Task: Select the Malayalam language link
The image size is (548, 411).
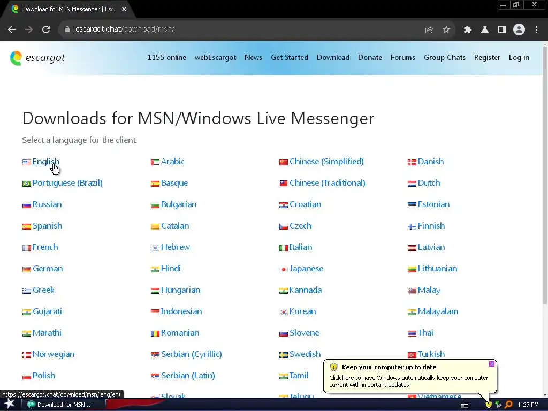Action: [x=438, y=311]
